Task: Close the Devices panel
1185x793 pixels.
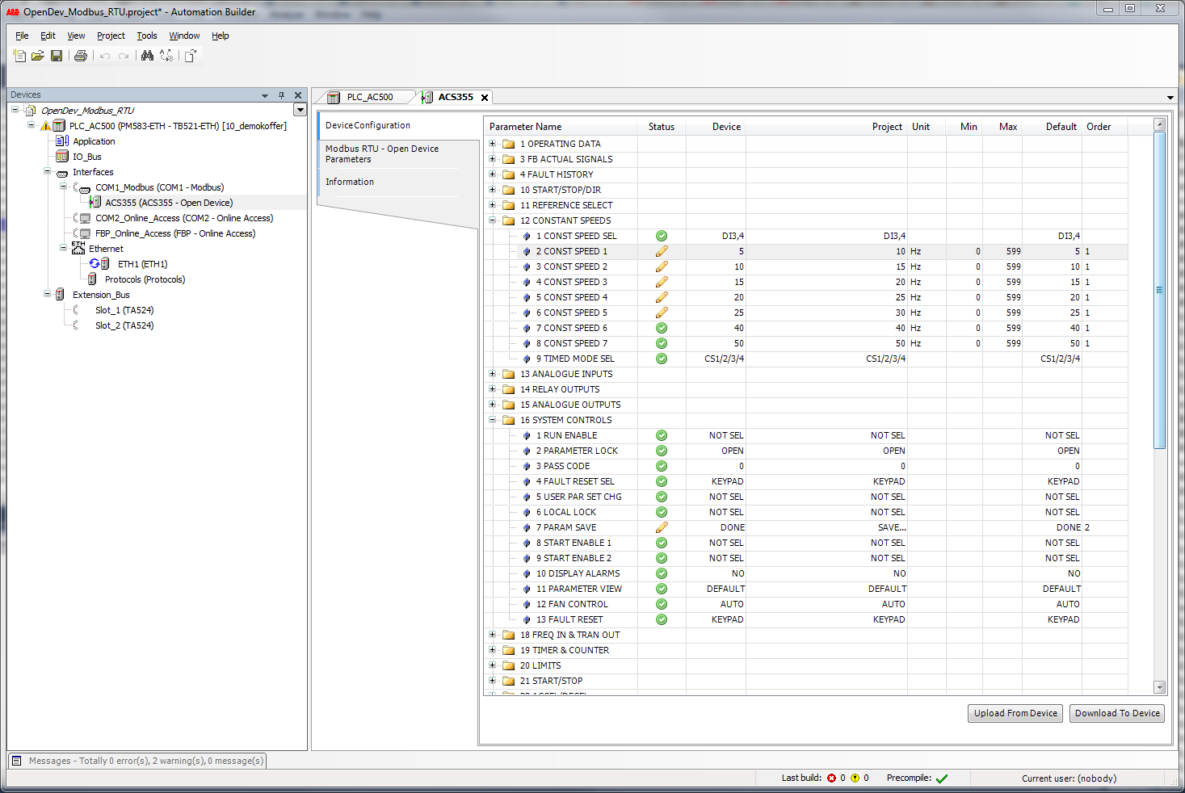Action: (x=298, y=95)
